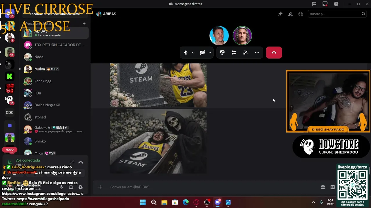Open Discord help
The height and width of the screenshot is (208, 371).
point(336,4)
